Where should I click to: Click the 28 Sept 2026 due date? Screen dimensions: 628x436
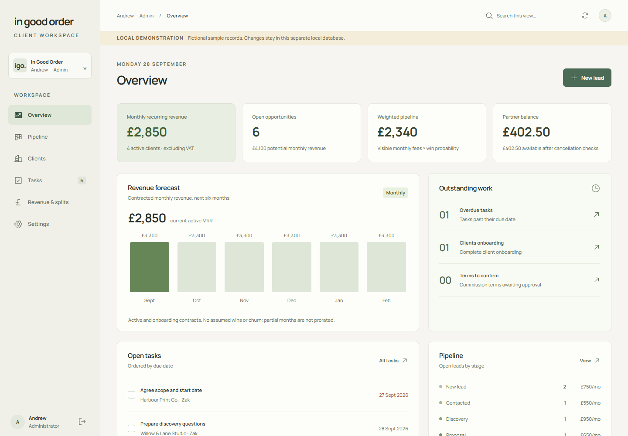click(393, 429)
